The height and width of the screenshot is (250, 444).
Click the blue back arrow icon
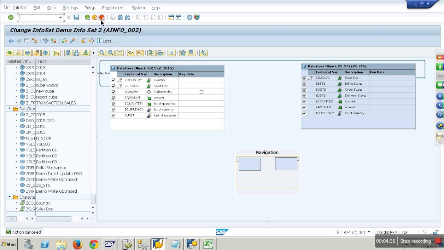click(x=11, y=41)
